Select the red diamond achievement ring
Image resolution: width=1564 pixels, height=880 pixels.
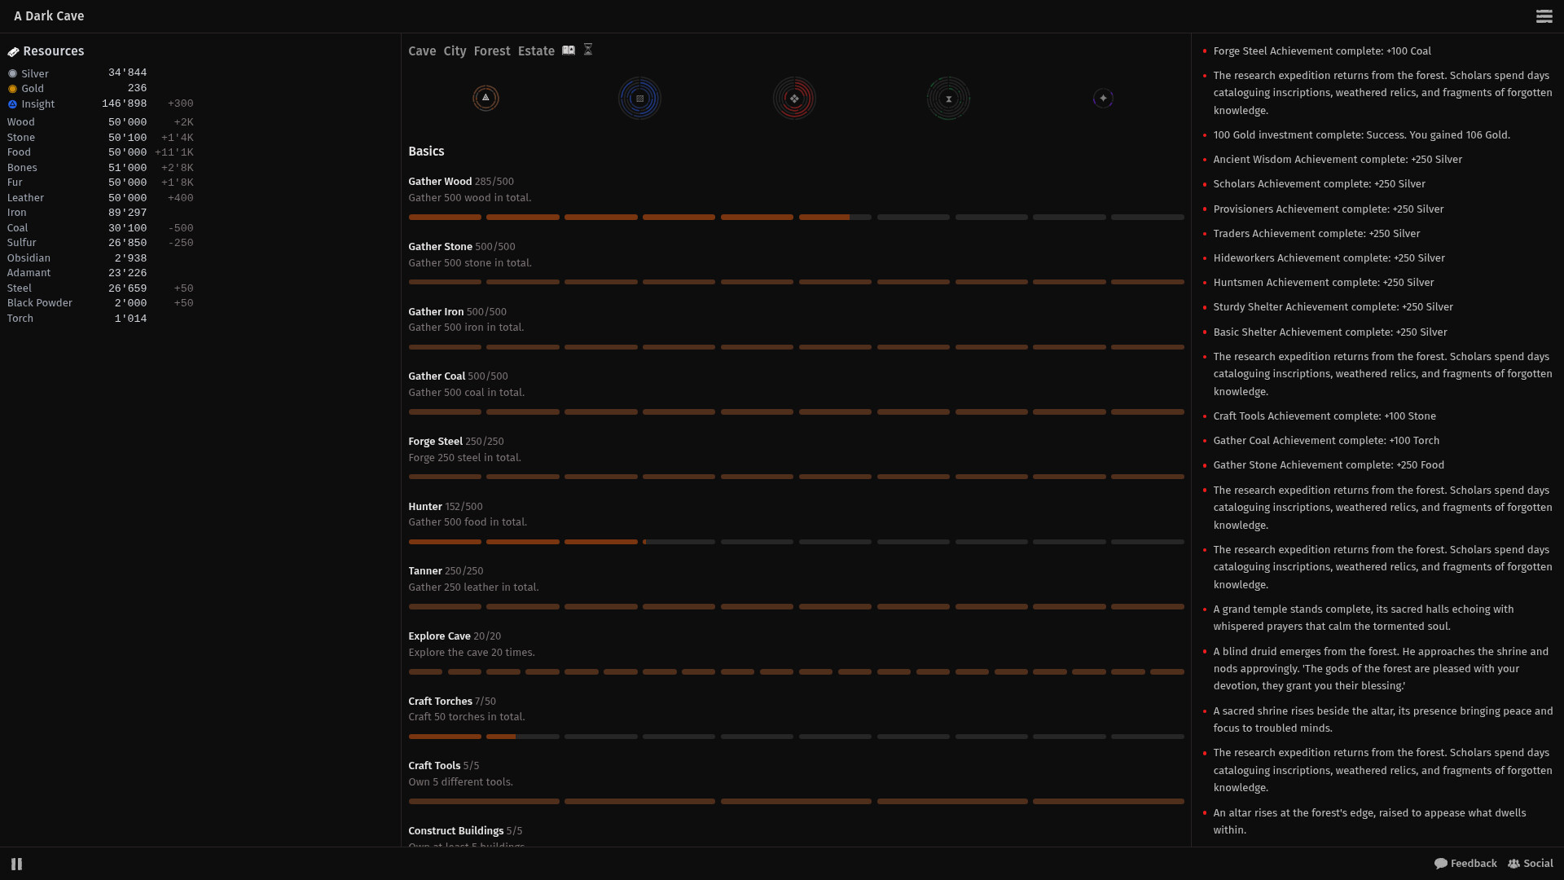coord(794,98)
